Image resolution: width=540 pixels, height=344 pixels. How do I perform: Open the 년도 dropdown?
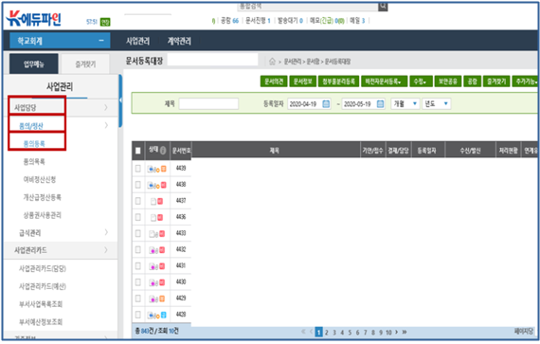437,103
